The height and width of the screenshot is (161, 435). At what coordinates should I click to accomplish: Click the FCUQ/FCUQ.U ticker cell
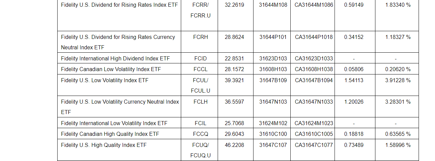[x=200, y=150]
